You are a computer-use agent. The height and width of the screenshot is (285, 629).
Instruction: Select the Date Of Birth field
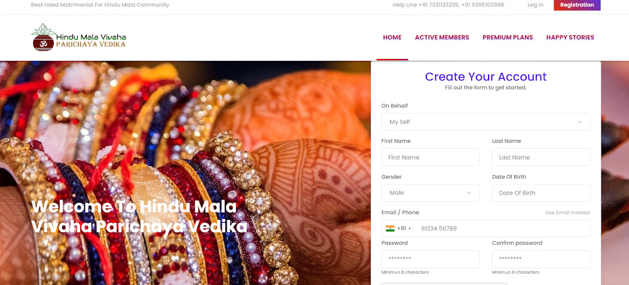[x=541, y=193]
